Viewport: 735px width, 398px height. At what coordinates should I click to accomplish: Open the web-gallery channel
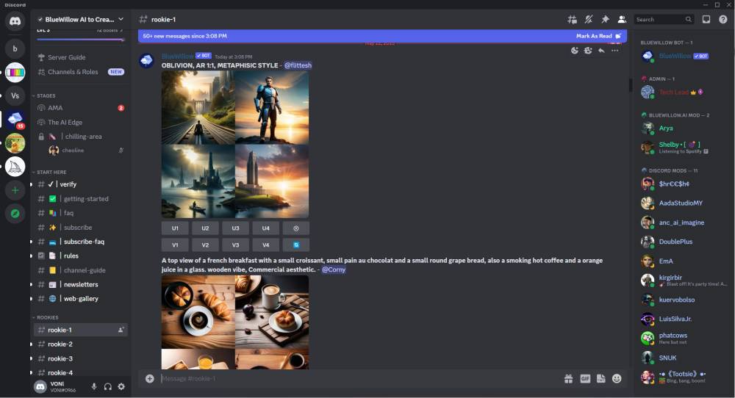click(x=80, y=298)
